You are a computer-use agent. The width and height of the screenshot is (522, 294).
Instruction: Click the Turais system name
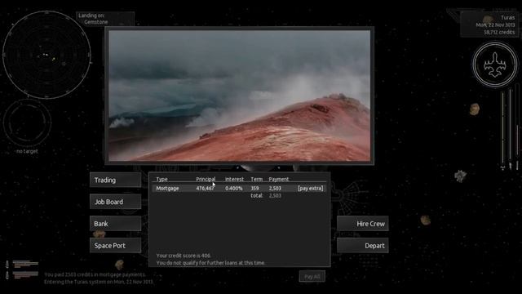click(x=507, y=18)
